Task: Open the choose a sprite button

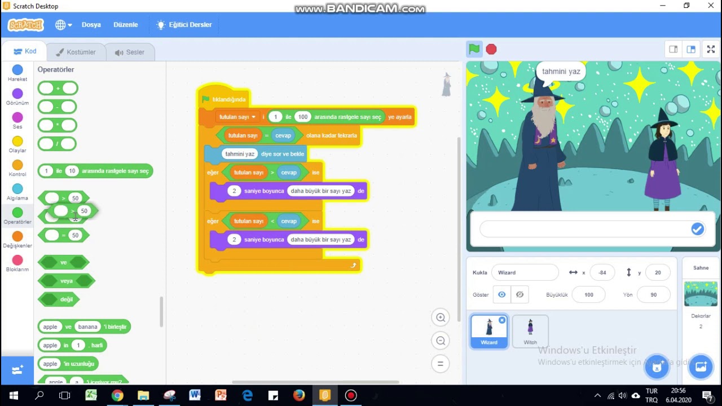Action: click(x=657, y=367)
